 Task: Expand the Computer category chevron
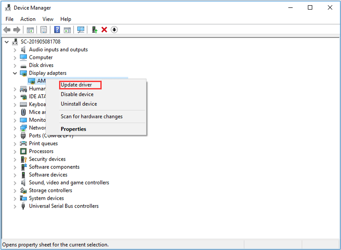pos(15,58)
